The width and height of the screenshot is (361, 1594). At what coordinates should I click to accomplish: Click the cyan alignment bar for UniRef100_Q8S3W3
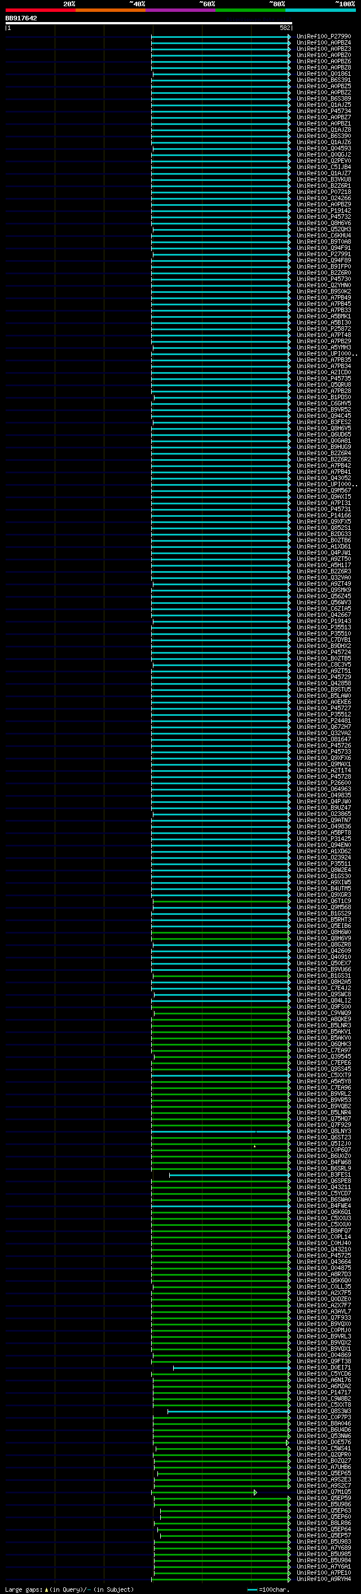(x=228, y=1411)
